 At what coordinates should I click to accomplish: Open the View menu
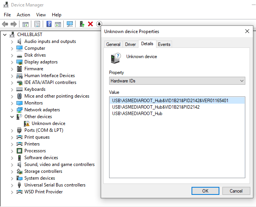coord(41,15)
